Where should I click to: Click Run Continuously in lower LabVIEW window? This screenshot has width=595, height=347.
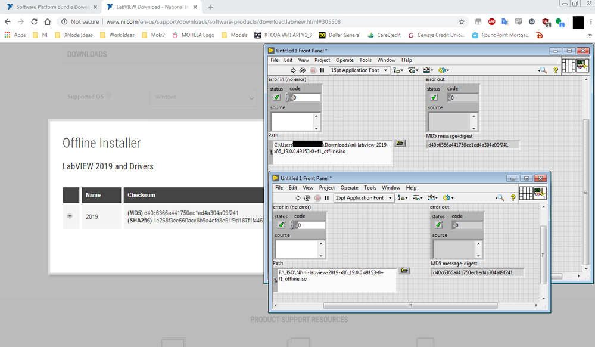pyautogui.click(x=307, y=198)
